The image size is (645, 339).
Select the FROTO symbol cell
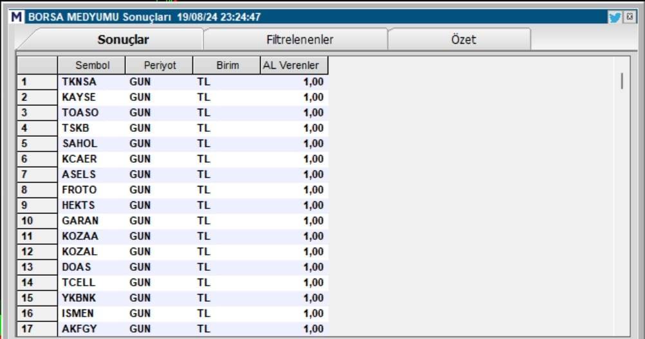(x=92, y=190)
